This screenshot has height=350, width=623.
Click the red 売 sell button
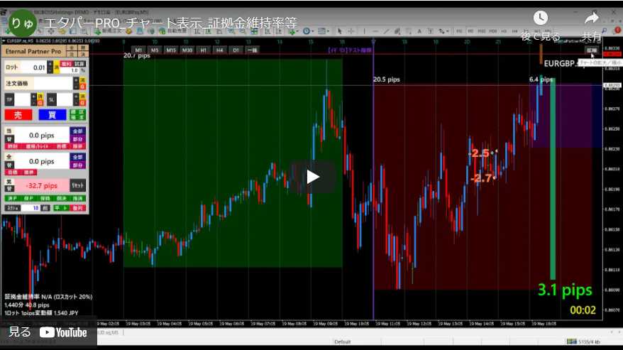[18, 115]
